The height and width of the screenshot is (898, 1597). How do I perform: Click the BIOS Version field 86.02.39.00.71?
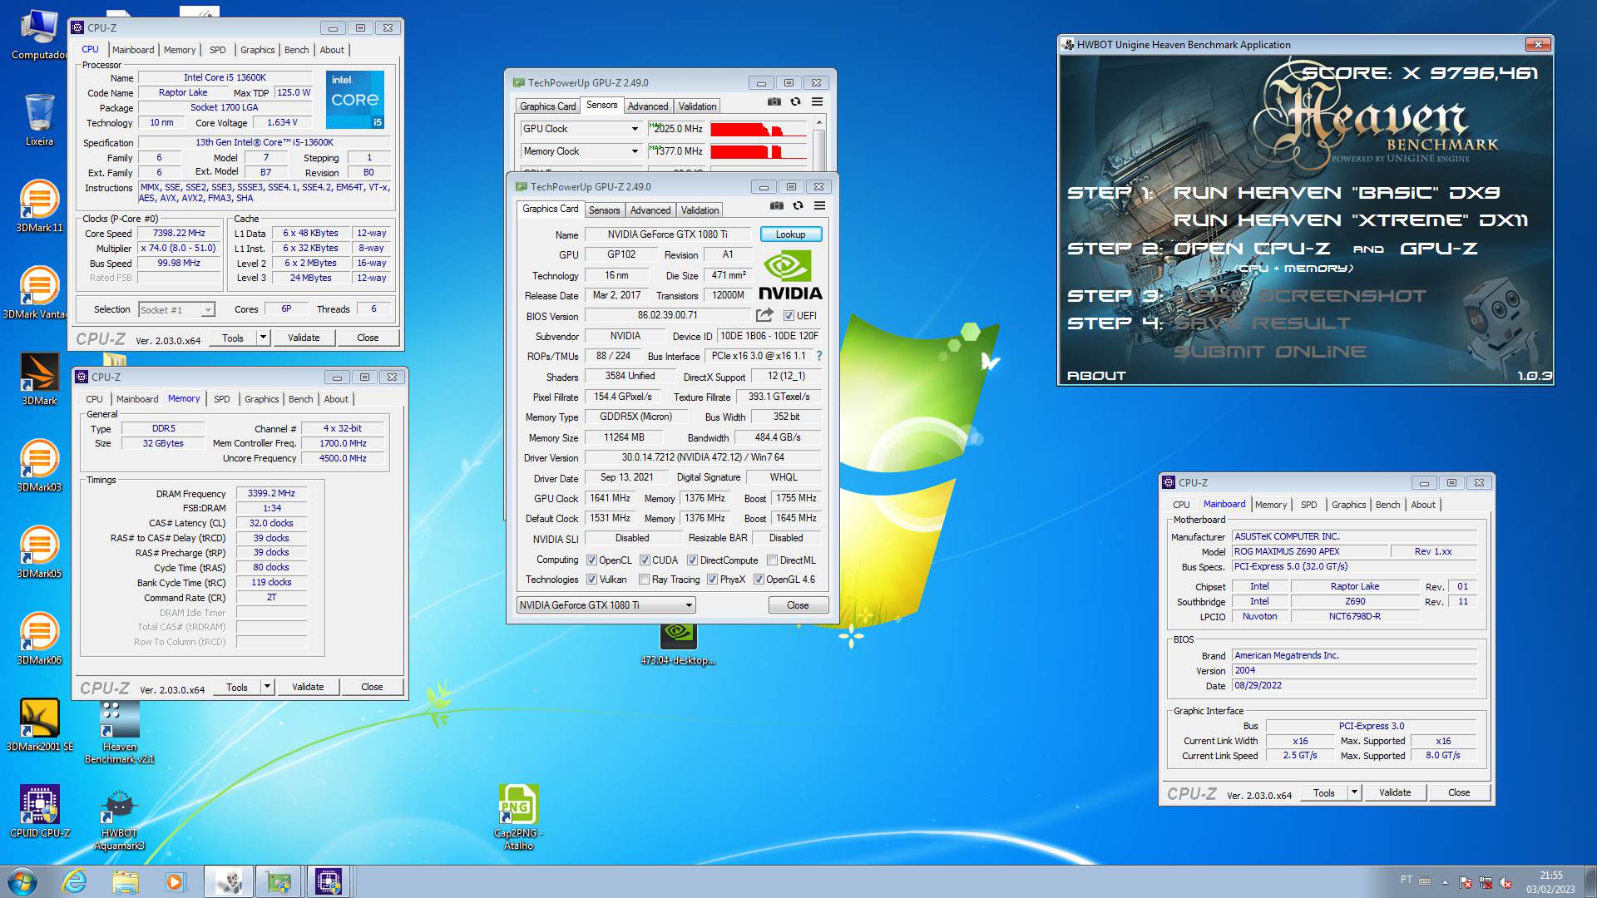click(x=668, y=316)
